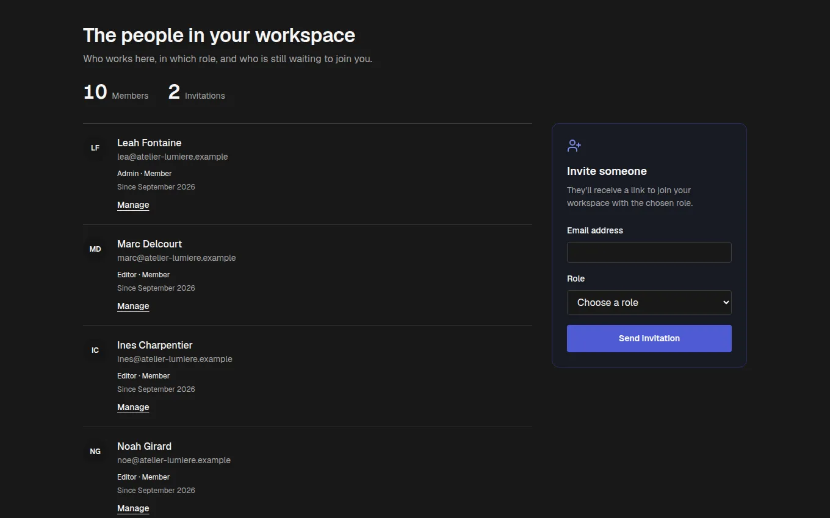
Task: Focus the Email address input field
Action: 649,252
